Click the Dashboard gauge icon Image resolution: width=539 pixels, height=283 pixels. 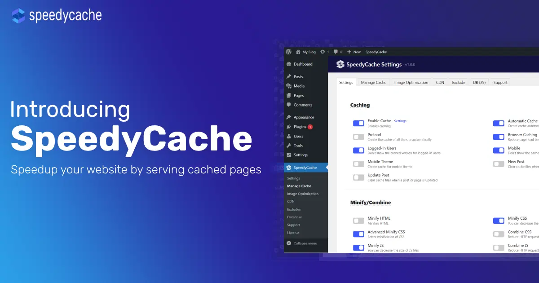point(289,64)
